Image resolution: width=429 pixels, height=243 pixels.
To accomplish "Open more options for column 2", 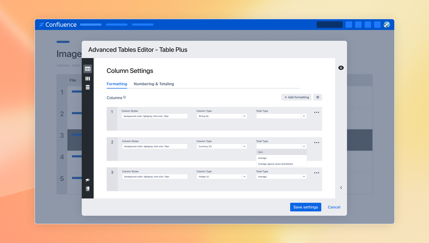I will pyautogui.click(x=317, y=143).
